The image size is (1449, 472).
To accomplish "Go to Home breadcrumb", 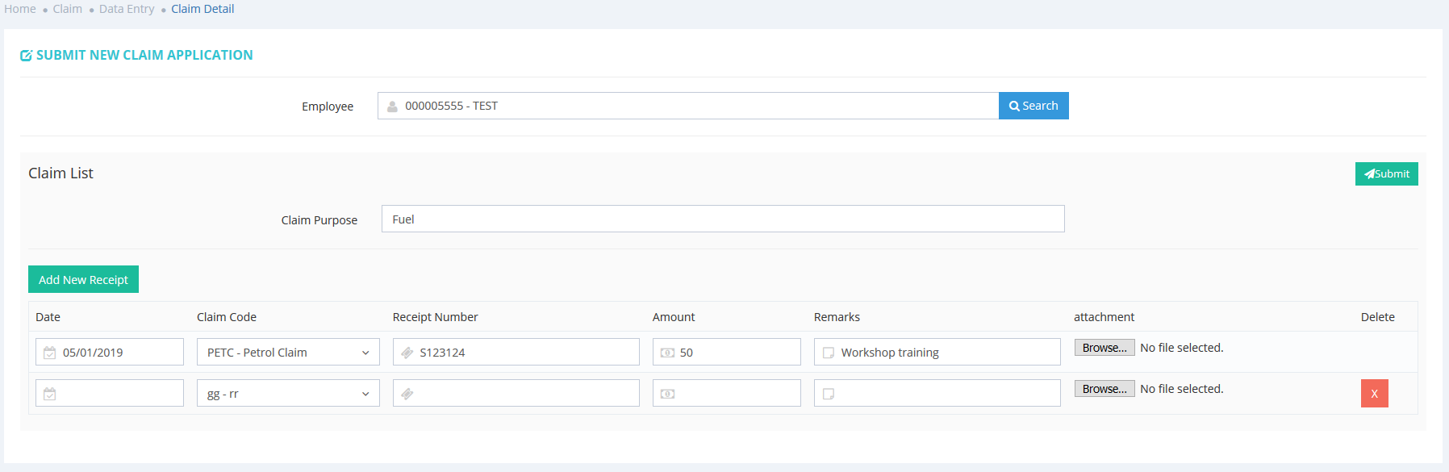I will (20, 9).
